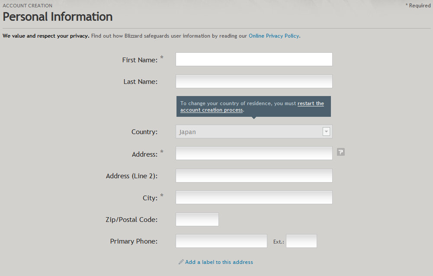The image size is (433, 276).
Task: Focus the Zip/Postal Code field
Action: coord(197,219)
